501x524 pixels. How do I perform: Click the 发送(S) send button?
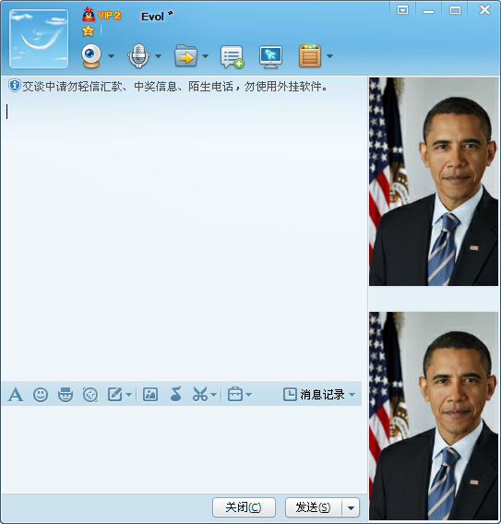tap(314, 507)
